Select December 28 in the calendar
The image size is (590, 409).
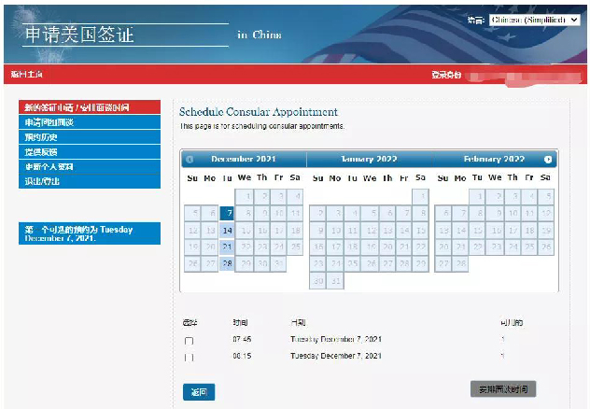(227, 263)
